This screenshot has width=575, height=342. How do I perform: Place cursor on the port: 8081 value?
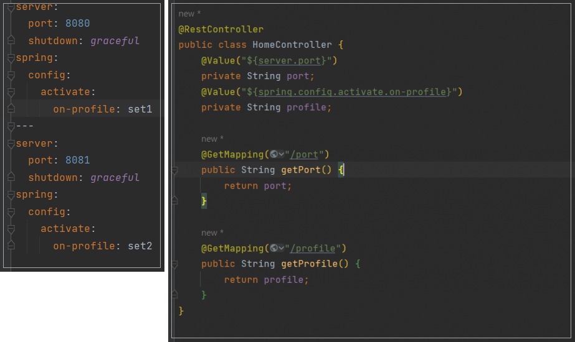coord(77,160)
